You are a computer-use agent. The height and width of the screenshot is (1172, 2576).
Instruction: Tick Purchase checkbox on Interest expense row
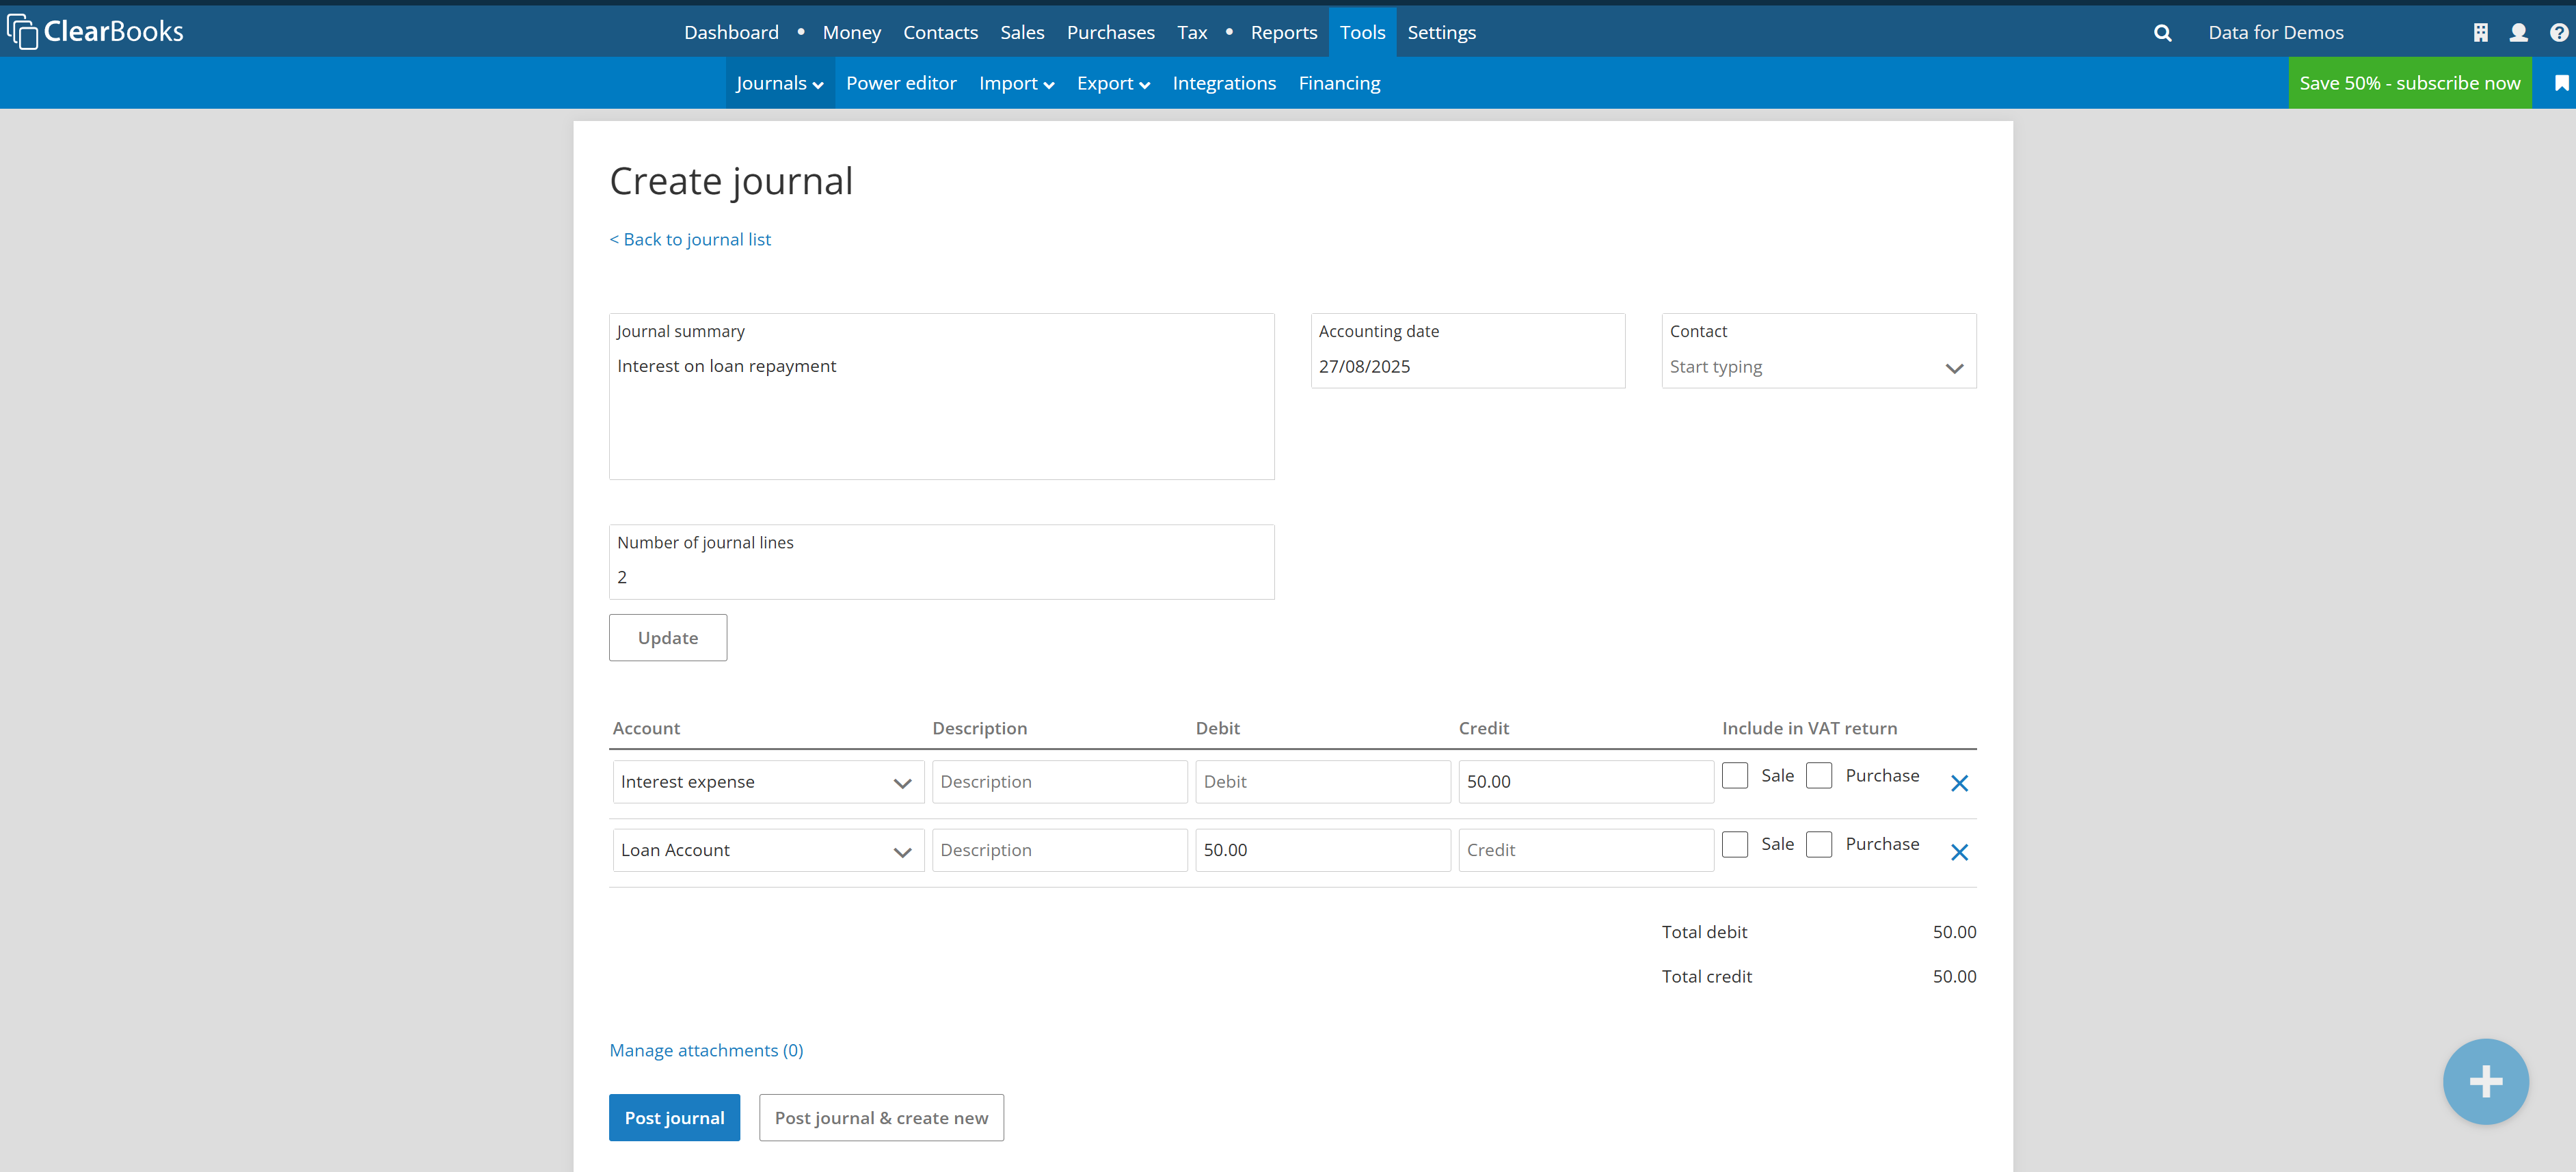pos(1819,775)
